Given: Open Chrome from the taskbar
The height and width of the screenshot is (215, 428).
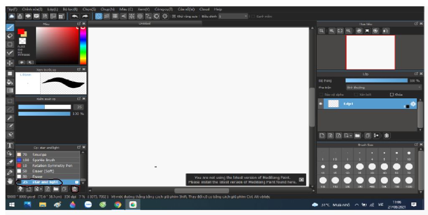Looking at the screenshot, I should (117, 205).
